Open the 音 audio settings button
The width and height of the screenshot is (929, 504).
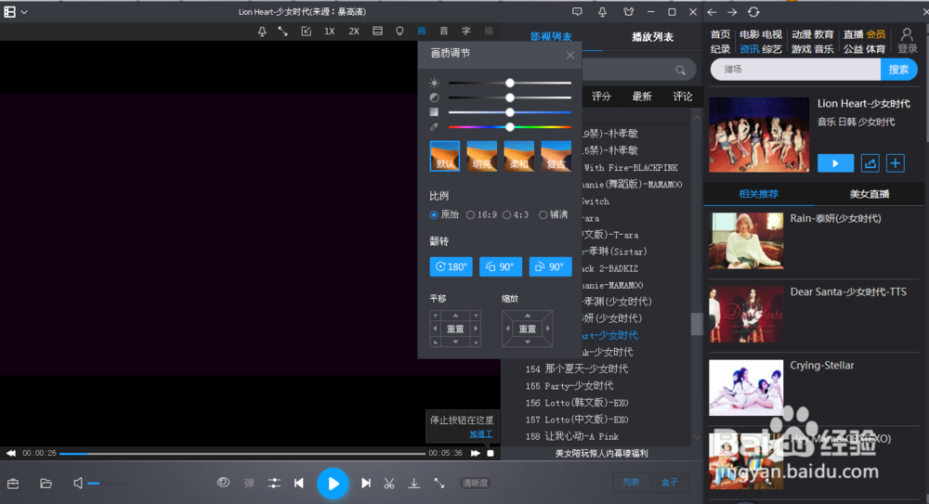[x=444, y=31]
